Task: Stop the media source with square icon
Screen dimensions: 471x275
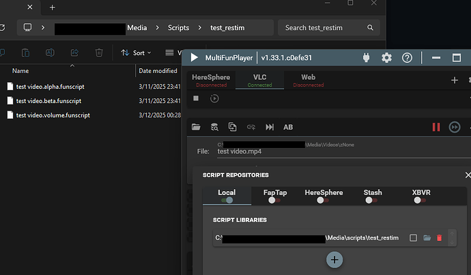Action: [196, 98]
